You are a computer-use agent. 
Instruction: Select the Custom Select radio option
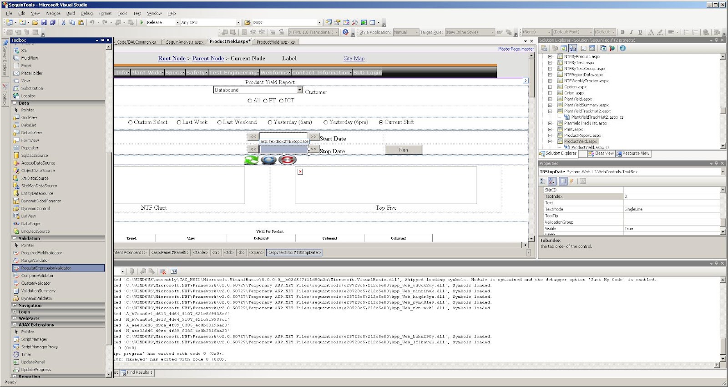pyautogui.click(x=131, y=122)
